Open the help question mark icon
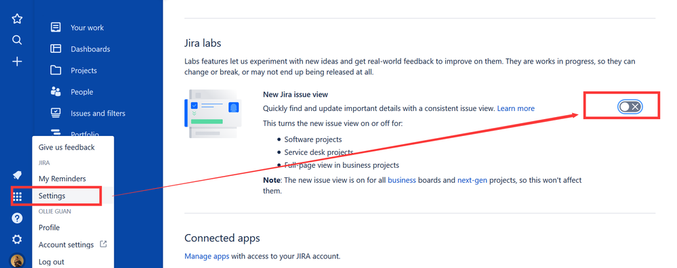 click(x=17, y=219)
